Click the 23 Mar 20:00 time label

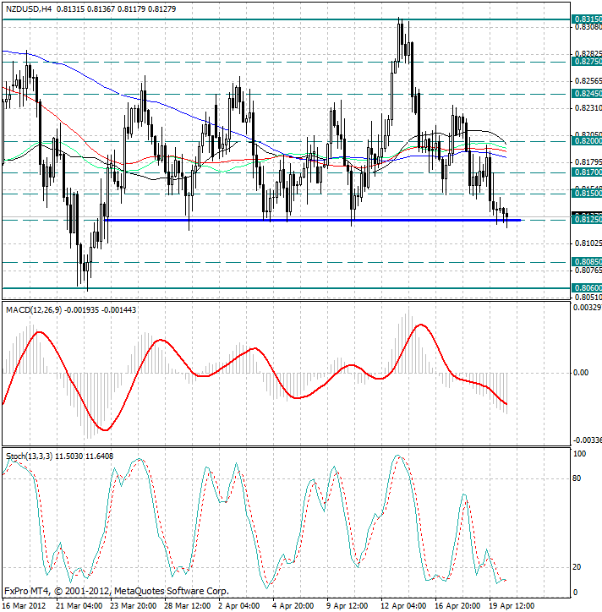(134, 606)
